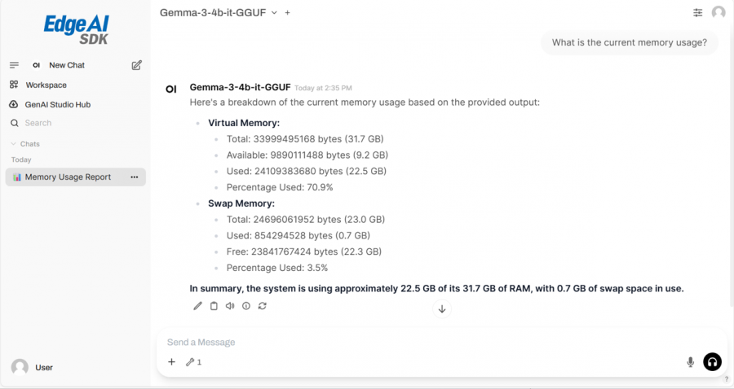The image size is (734, 389).
Task: Open options menu for Memory Usage Report
Action: click(x=135, y=177)
